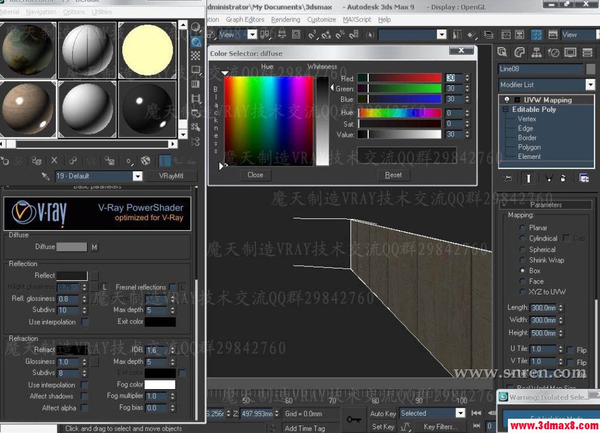Click the Mirror tool in main toolbar

click(457, 35)
